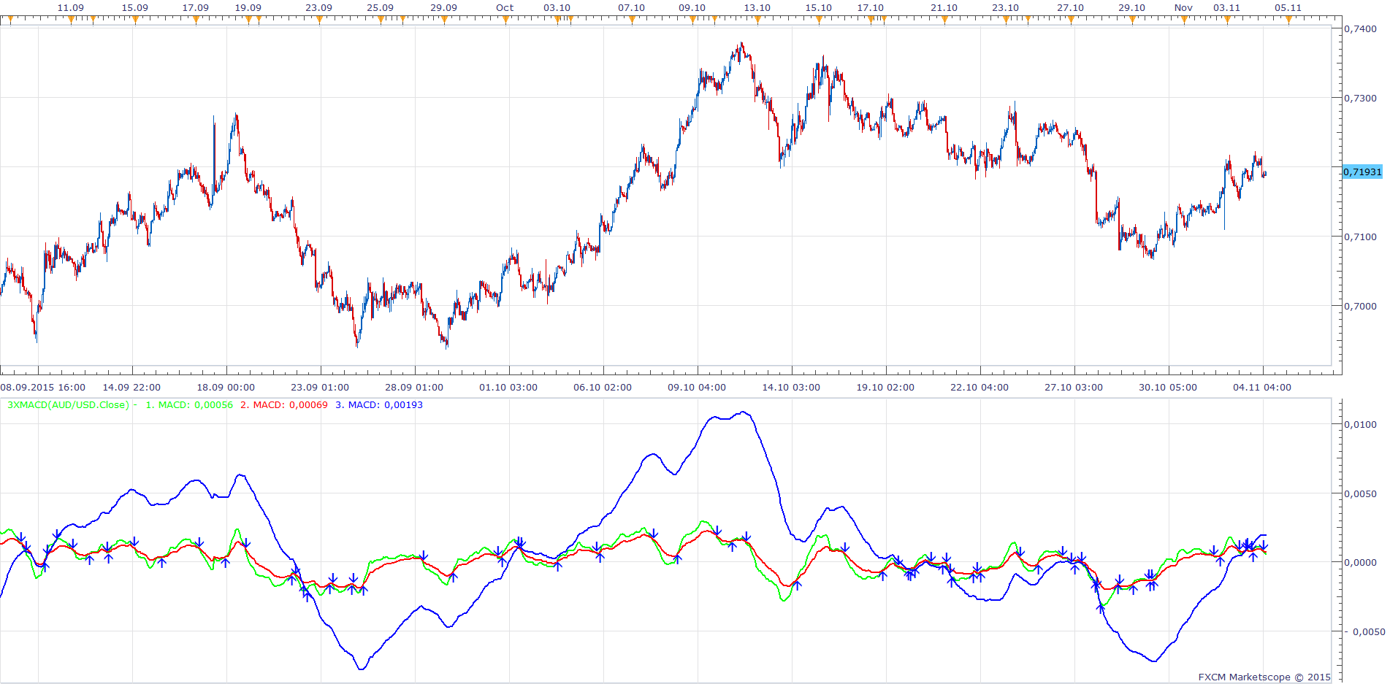The width and height of the screenshot is (1390, 684).
Task: Click the orange marker below the 17.09 date
Action: pyautogui.click(x=196, y=20)
